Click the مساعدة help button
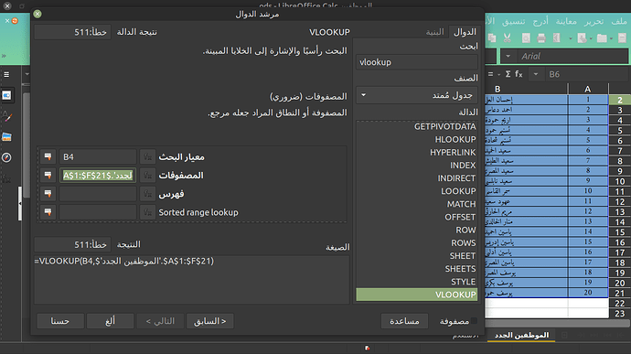Screen dimensions: 631x354 pos(404,321)
